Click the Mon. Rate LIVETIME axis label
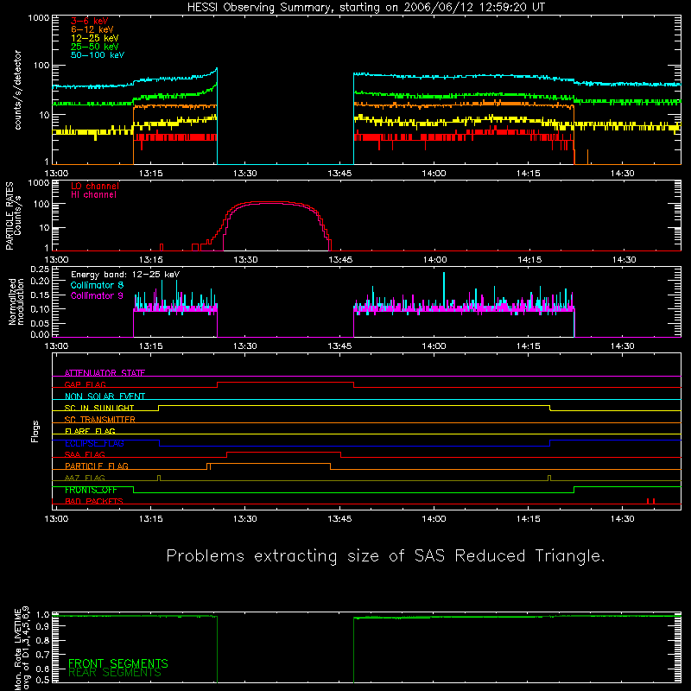Screen dimensions: 691x691 coord(21,649)
